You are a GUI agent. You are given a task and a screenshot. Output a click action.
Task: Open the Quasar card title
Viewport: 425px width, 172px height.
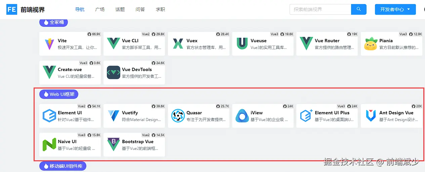pos(194,113)
